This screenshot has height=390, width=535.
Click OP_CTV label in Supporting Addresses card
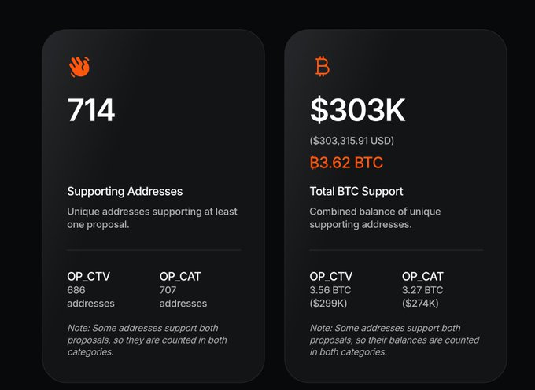click(x=88, y=276)
